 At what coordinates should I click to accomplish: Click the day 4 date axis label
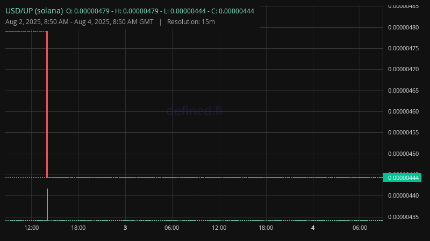[313, 228]
